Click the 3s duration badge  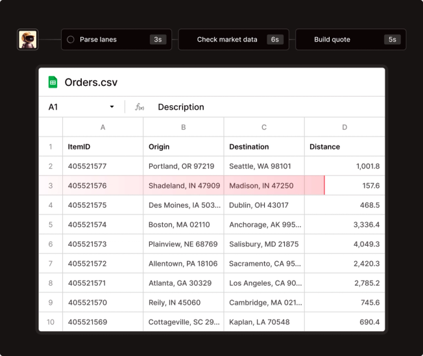(x=158, y=40)
